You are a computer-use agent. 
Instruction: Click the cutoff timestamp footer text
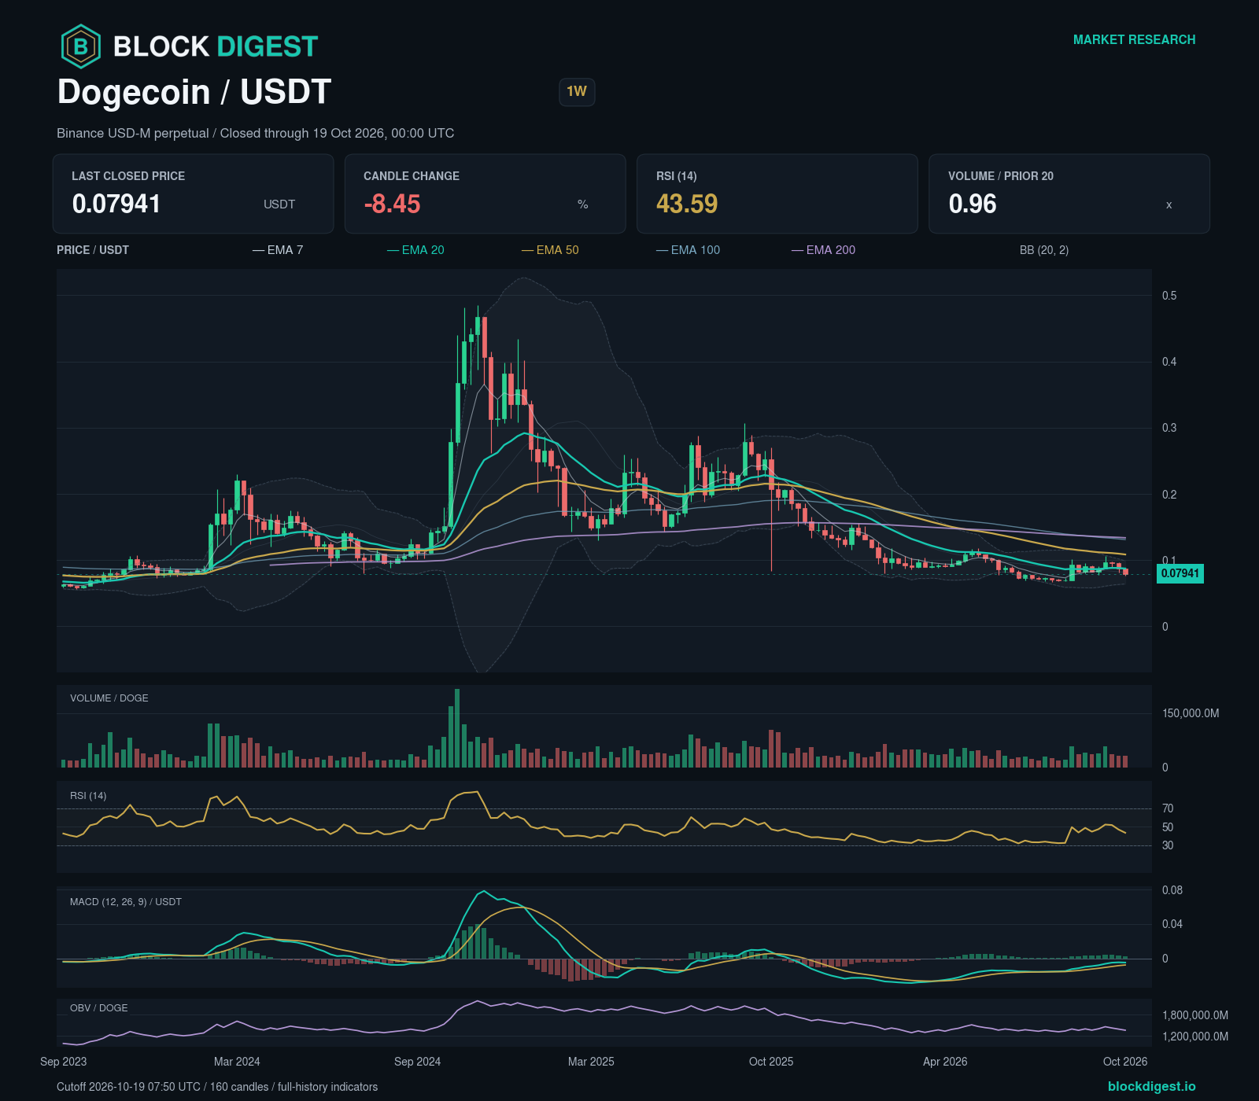[x=217, y=1087]
